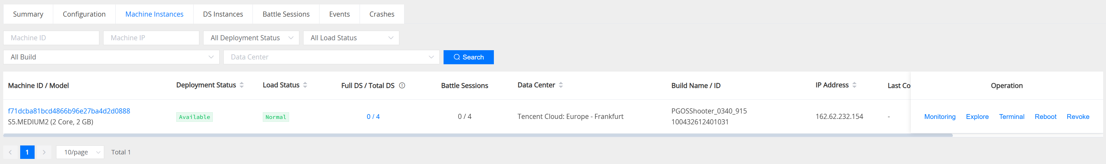Screen dimensions: 1106x164
Task: Open the Battle Sessions tab
Action: [286, 14]
